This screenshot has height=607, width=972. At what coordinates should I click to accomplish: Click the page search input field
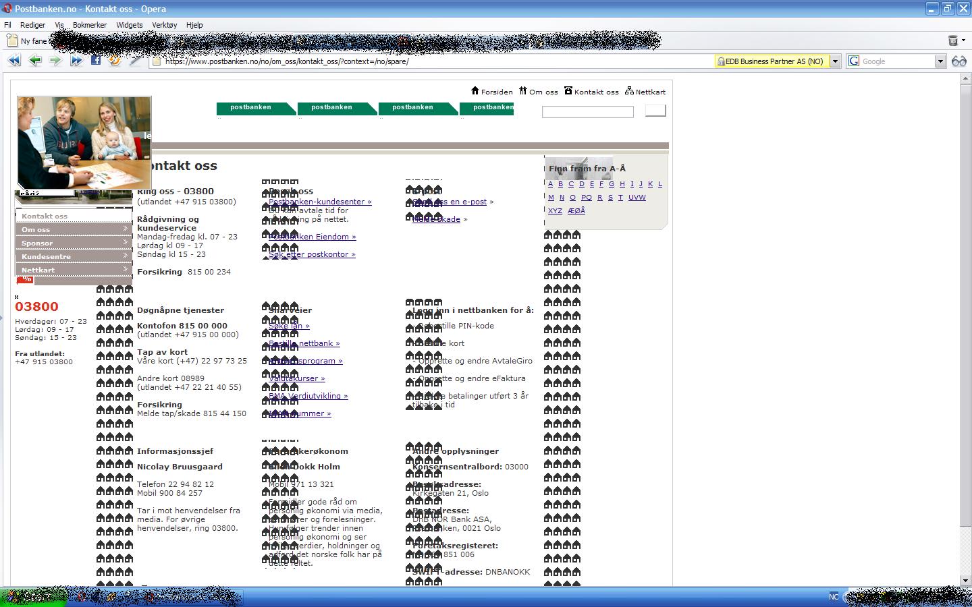[587, 112]
